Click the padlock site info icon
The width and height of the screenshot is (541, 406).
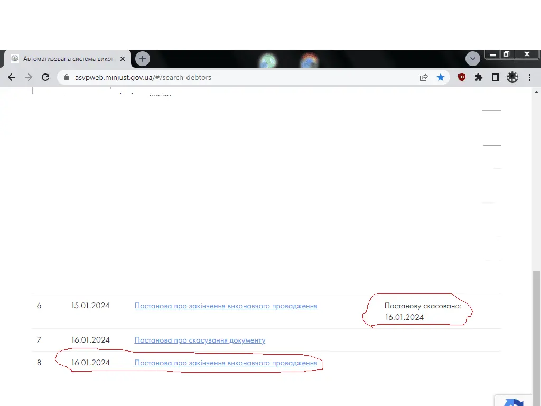tap(67, 77)
